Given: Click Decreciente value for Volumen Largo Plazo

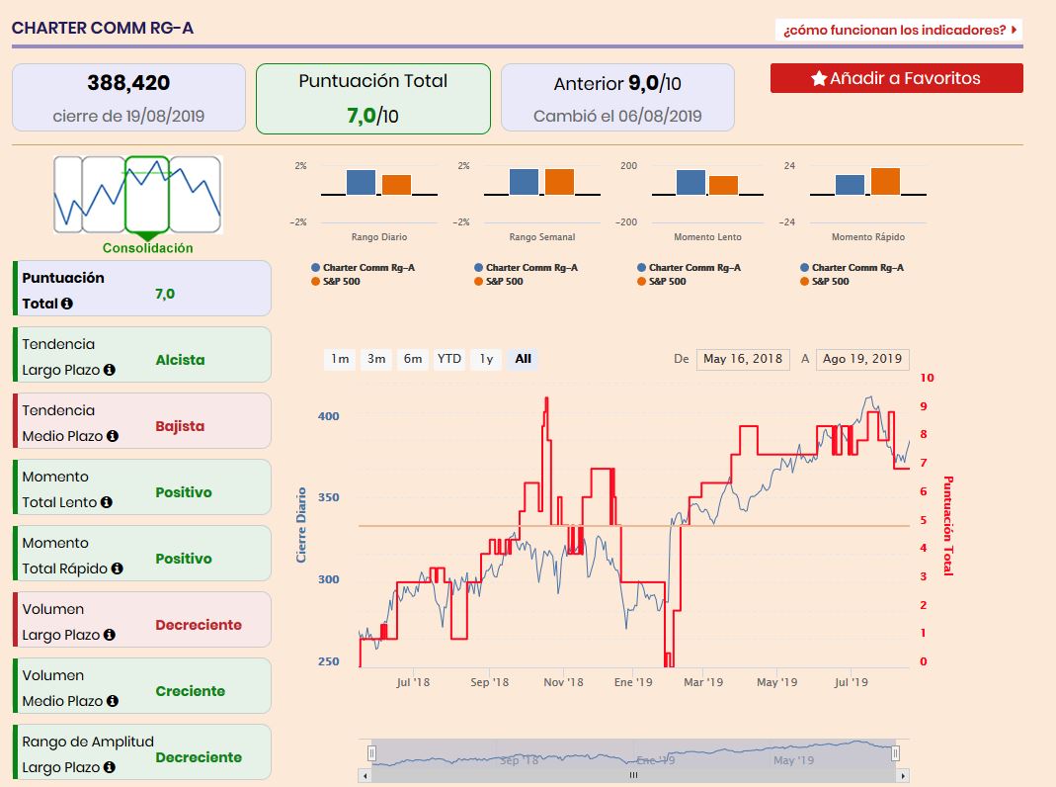Looking at the screenshot, I should point(198,625).
